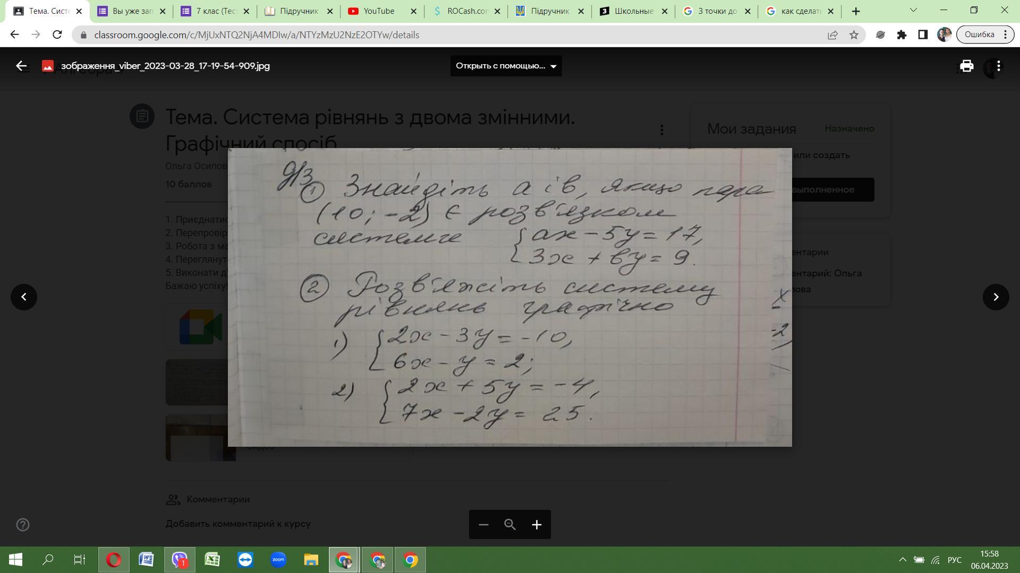Open the preview's three-dot more options
Screen dimensions: 1020x573
[999, 66]
